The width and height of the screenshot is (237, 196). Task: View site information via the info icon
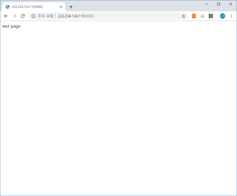click(33, 16)
